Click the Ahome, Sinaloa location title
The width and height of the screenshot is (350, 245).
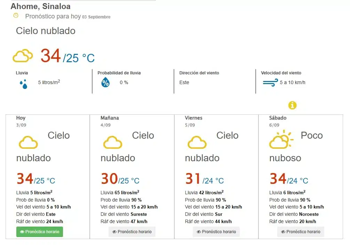41,6
